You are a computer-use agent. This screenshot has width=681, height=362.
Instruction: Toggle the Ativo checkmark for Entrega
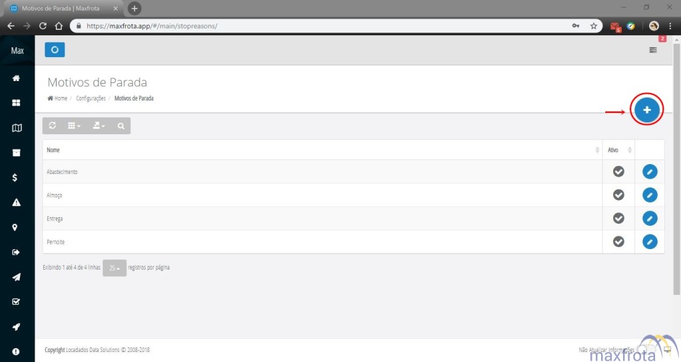[618, 219]
